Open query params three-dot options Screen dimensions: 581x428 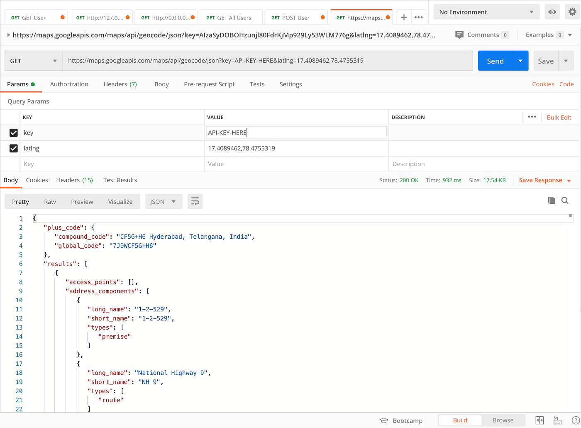(x=532, y=117)
